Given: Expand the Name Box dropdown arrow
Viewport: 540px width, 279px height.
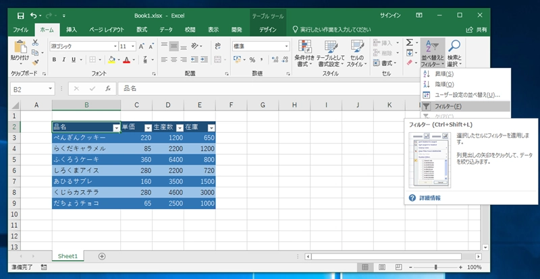Looking at the screenshot, I should 51,89.
